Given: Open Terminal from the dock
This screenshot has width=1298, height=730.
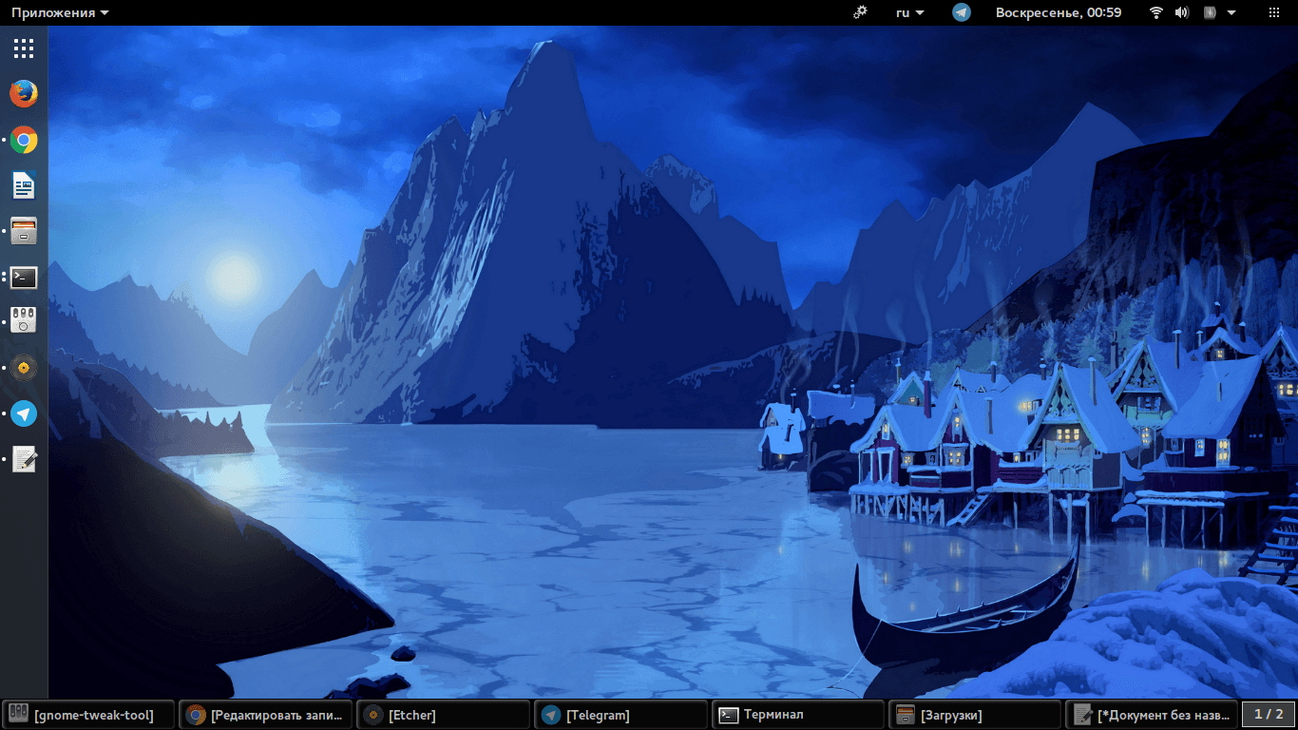Looking at the screenshot, I should pos(24,277).
